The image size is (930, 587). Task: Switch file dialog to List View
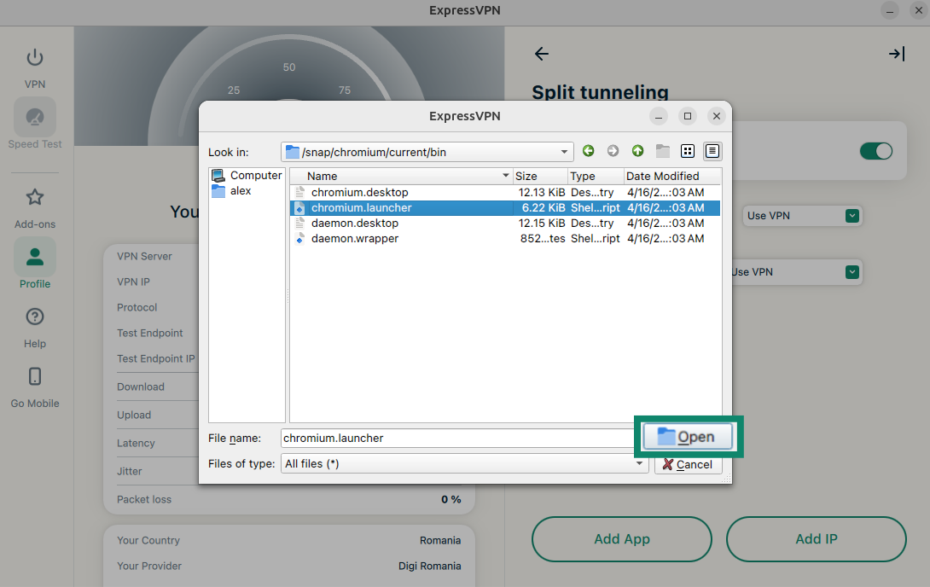(688, 151)
